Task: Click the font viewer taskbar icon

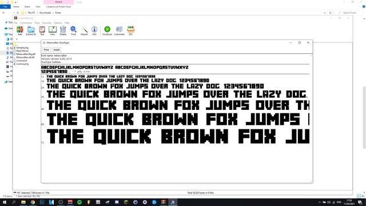Action: [173, 202]
